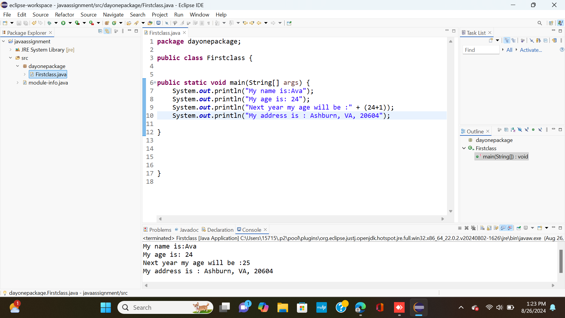Click the green Run button in toolbar
Screen dimensions: 565x318
(x=63, y=23)
